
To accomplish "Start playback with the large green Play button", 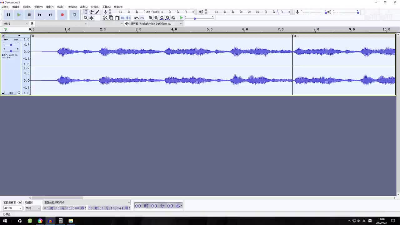I will tap(19, 15).
